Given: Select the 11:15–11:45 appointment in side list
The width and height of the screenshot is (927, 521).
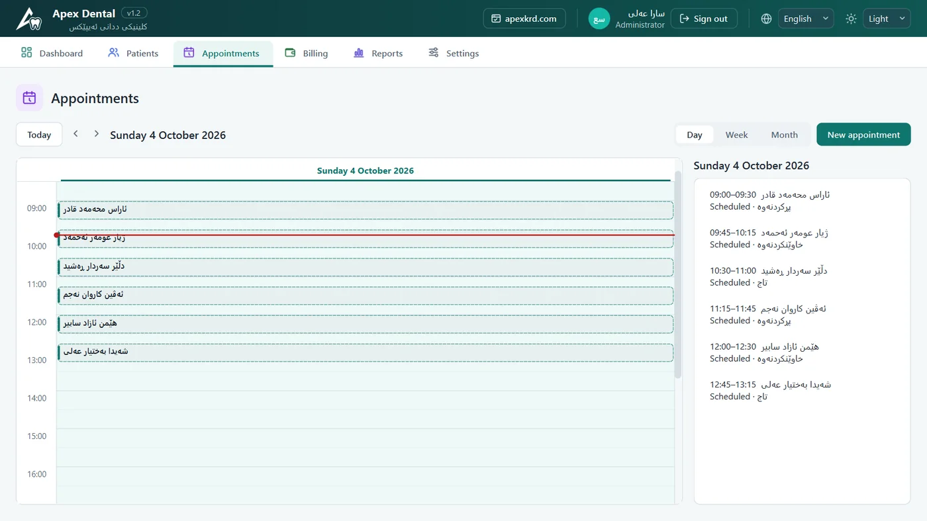Looking at the screenshot, I should [x=802, y=315].
